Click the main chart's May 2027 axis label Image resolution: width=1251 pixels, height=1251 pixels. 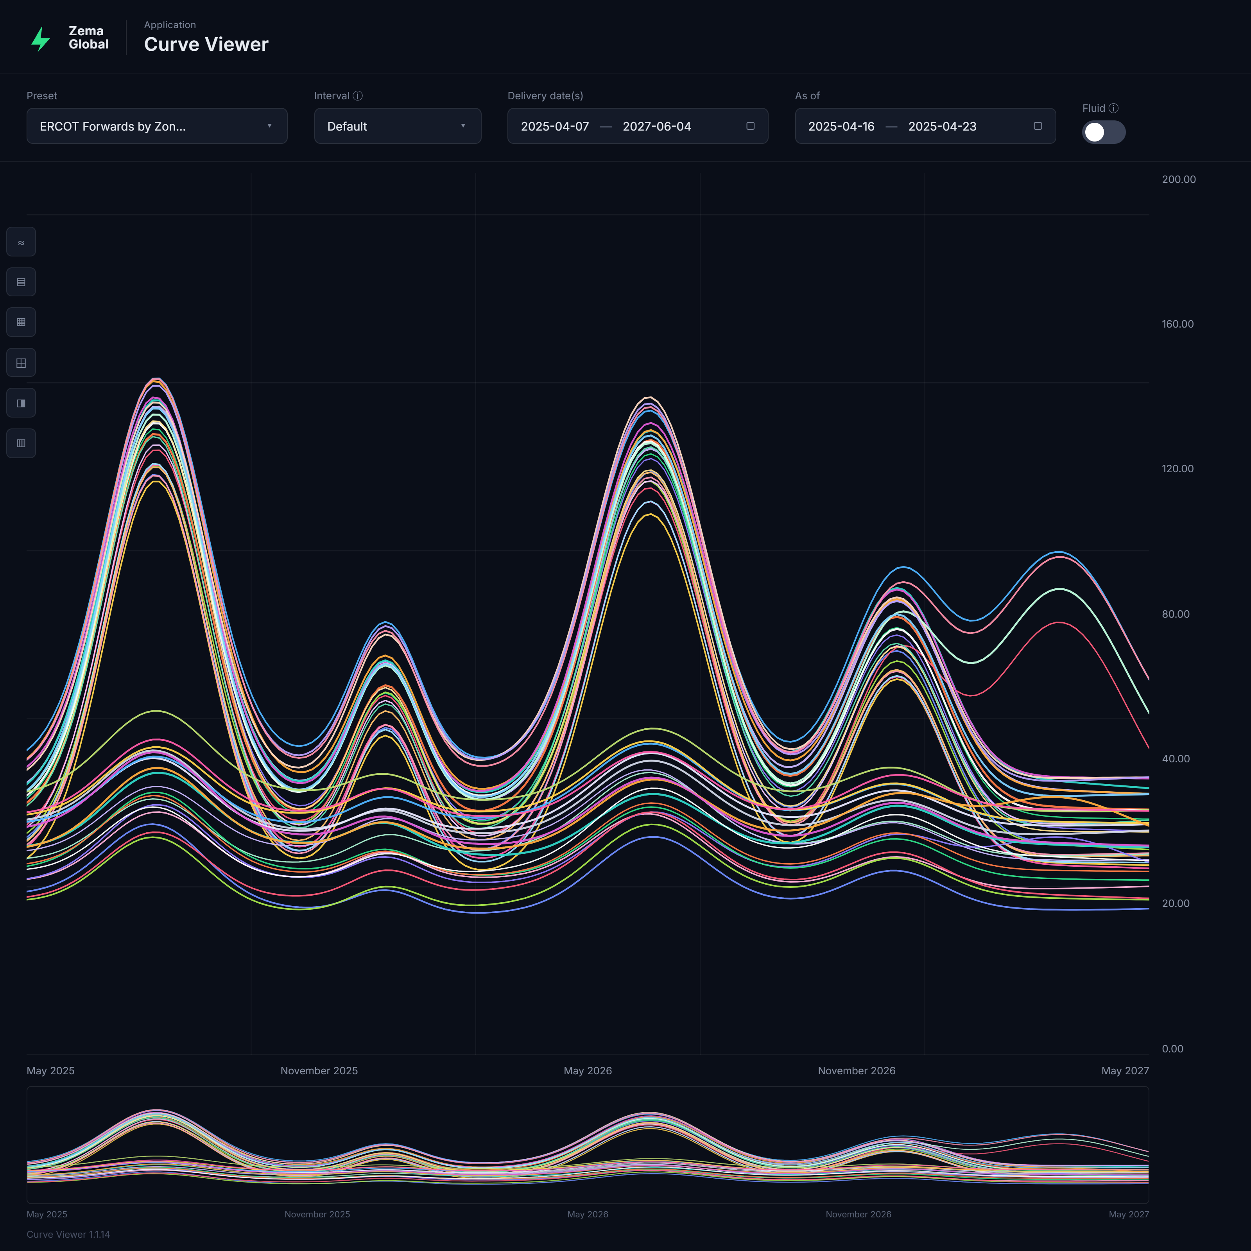click(1125, 1070)
